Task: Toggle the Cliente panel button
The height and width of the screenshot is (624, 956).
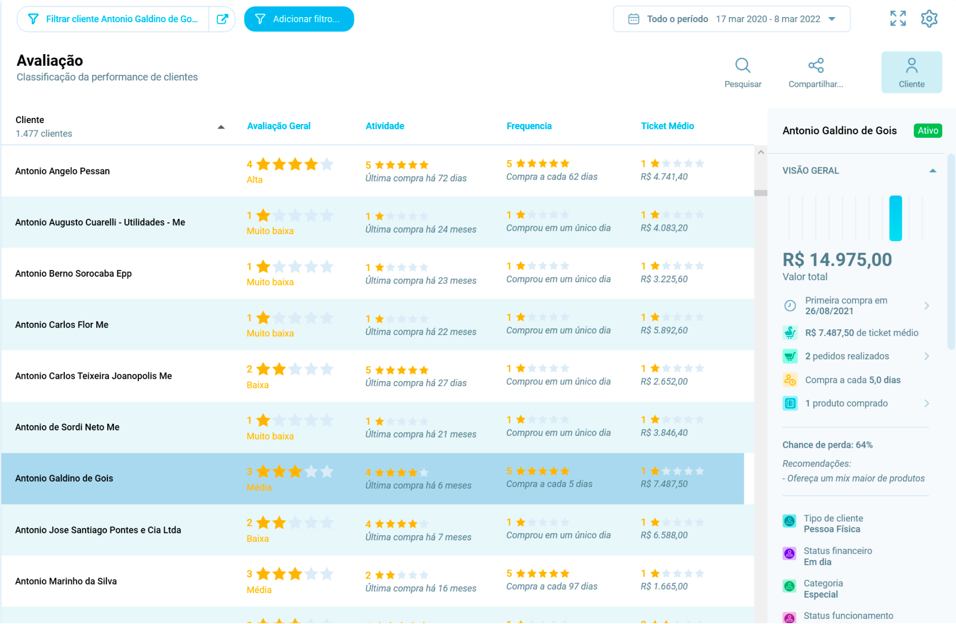Action: (x=911, y=72)
